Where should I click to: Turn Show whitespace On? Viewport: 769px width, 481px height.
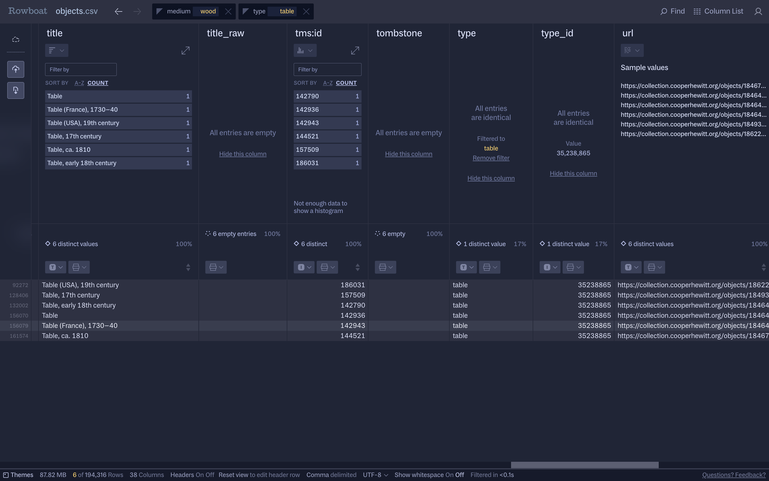pyautogui.click(x=449, y=475)
